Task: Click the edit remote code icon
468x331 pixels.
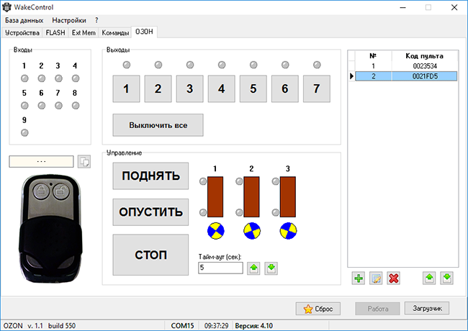Action: click(376, 278)
